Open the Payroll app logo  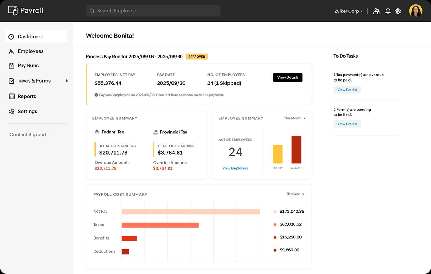[x=13, y=10]
